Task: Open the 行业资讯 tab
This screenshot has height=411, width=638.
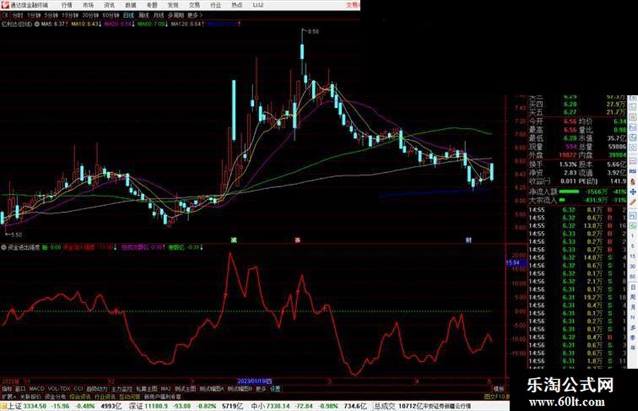Action: pos(105,396)
